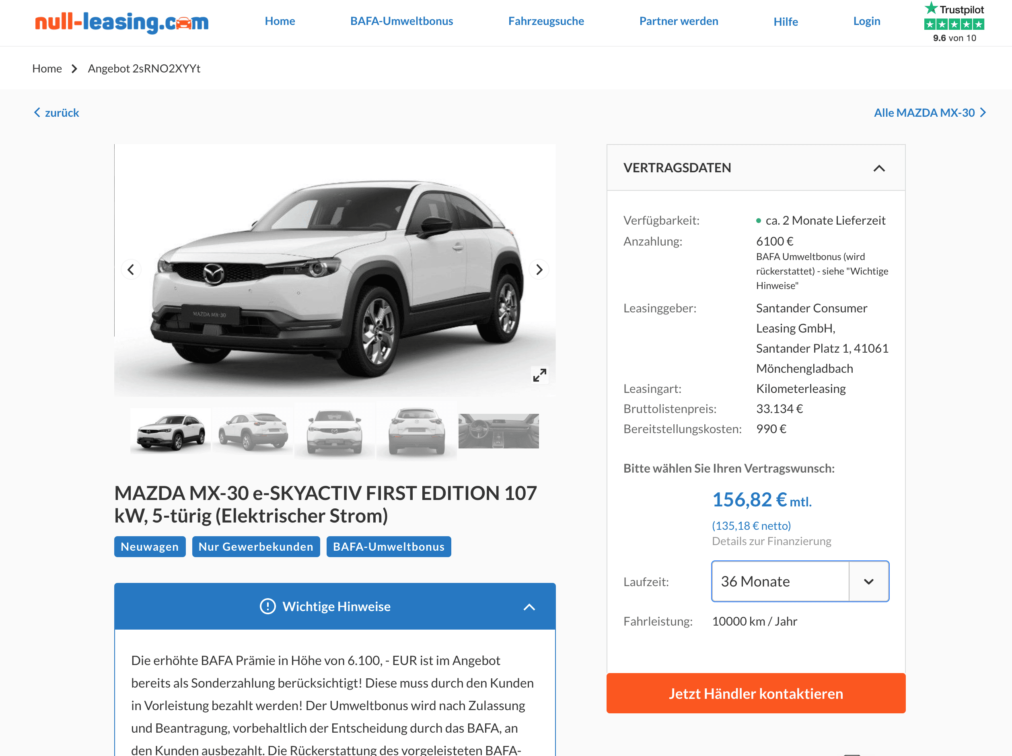
Task: Show next car image with right arrow
Action: click(x=539, y=270)
